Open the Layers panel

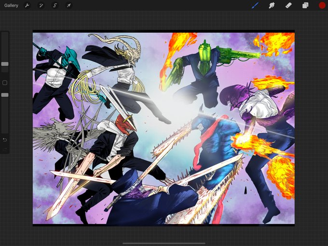tap(305, 5)
